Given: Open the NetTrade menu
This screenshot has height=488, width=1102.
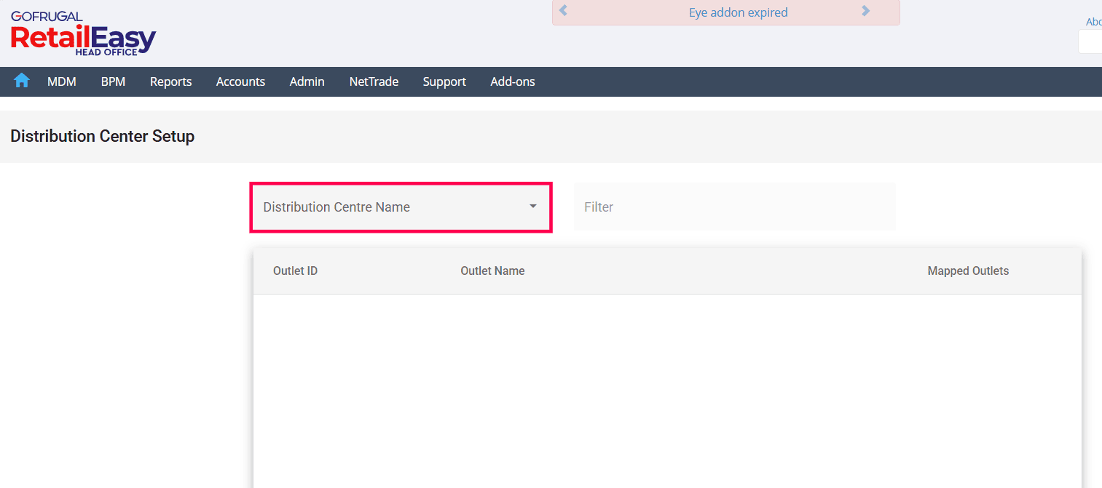Looking at the screenshot, I should point(374,81).
